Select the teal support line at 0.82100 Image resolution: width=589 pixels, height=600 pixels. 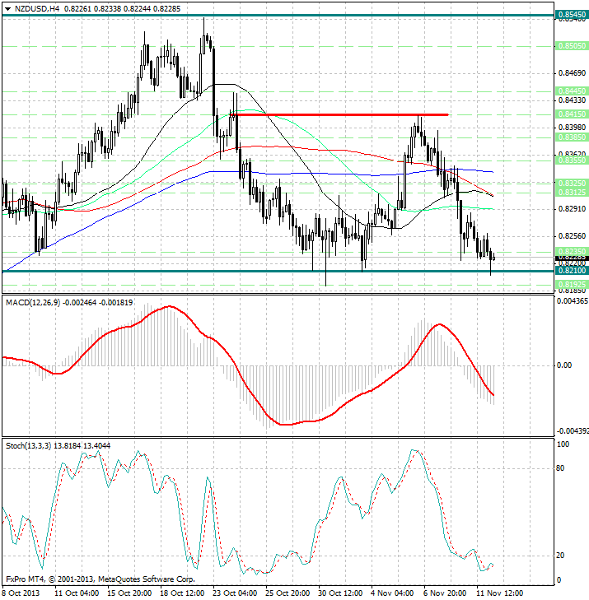[x=278, y=271]
